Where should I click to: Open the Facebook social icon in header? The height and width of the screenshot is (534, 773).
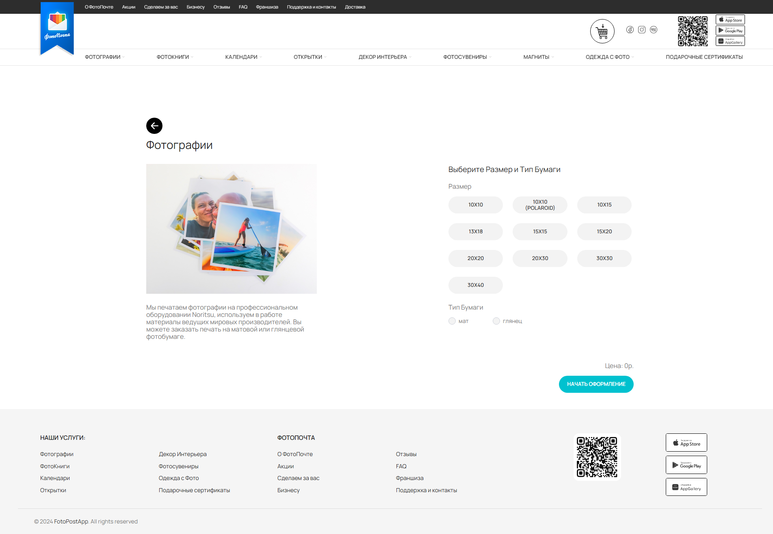click(630, 30)
